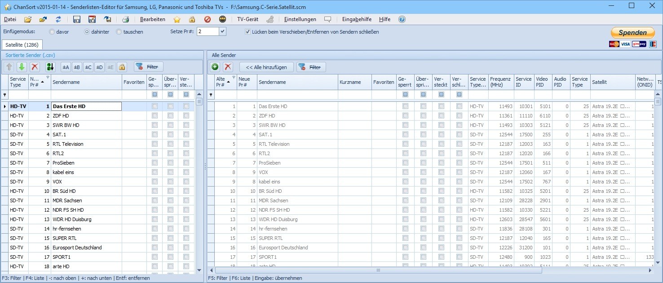Sort by Satellit column header

(612, 82)
